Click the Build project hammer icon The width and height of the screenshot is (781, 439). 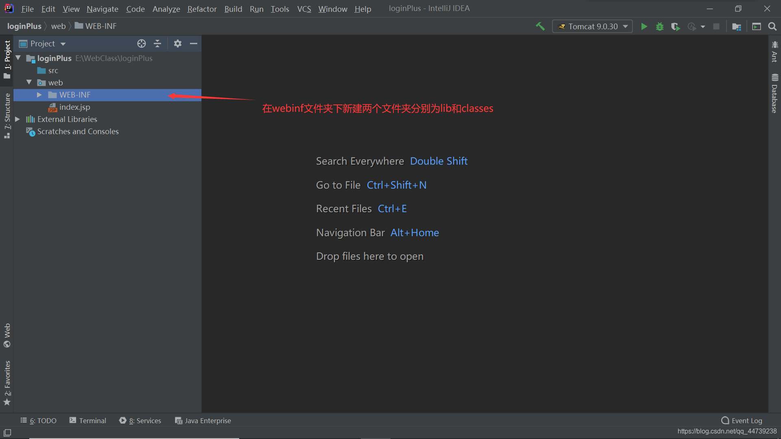pos(540,26)
